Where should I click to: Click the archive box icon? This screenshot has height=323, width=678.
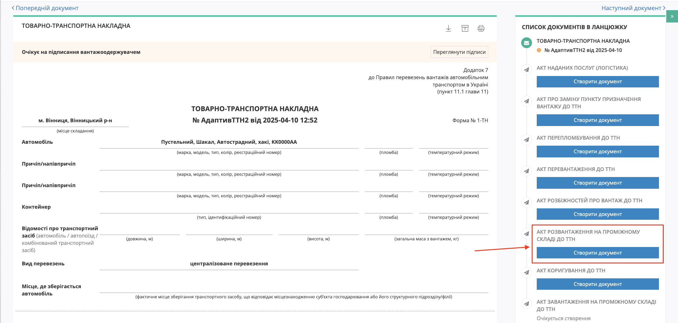tap(465, 28)
